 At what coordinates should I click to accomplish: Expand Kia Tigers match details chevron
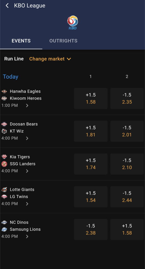[27, 171]
